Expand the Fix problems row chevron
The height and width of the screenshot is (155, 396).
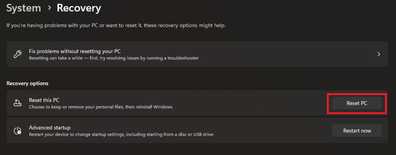coord(379,54)
